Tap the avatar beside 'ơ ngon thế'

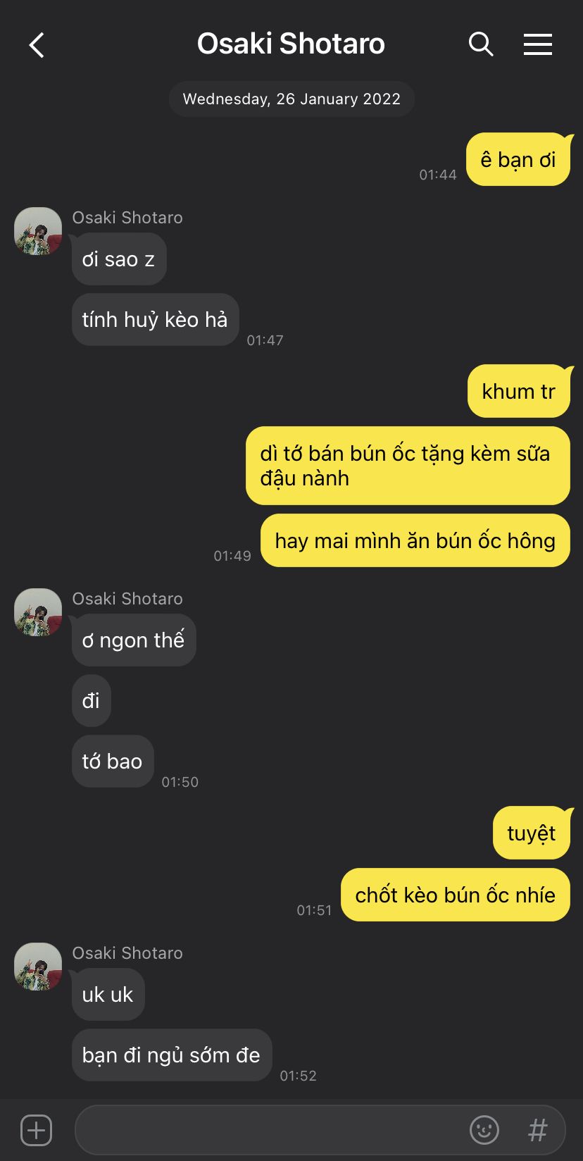pyautogui.click(x=38, y=612)
